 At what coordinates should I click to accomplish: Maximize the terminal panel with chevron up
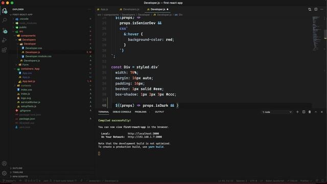click(316, 112)
